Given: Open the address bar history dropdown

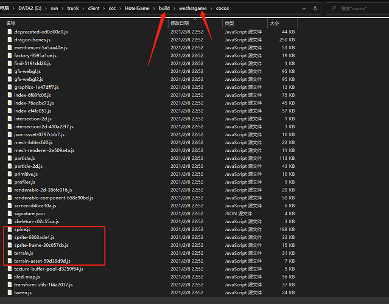Looking at the screenshot, I should pos(304,9).
